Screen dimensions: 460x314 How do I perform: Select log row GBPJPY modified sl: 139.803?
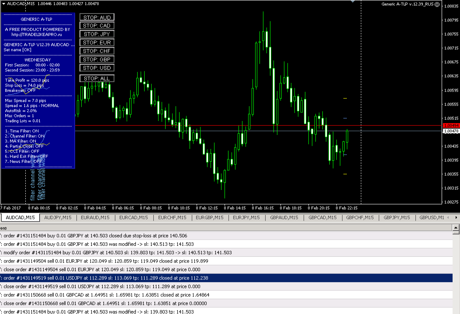coord(226,311)
